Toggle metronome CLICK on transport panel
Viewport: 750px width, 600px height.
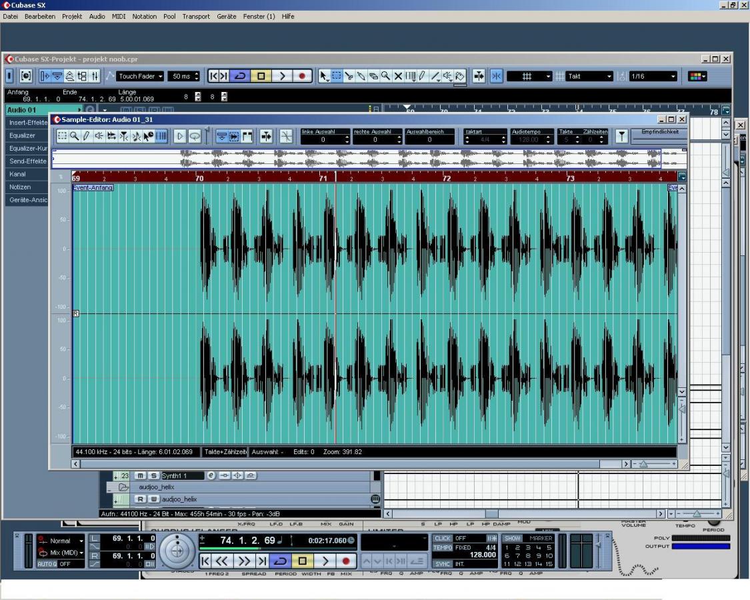443,538
